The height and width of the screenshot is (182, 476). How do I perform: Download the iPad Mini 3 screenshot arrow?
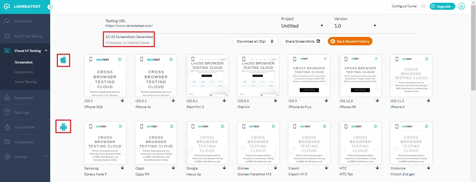225,101
